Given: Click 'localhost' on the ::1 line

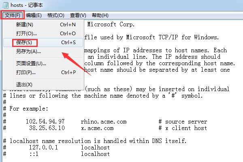Looking at the screenshot, I should coord(95,154).
